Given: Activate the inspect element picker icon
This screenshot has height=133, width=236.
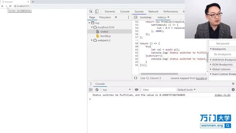Looking at the screenshot, I should click(x=91, y=11).
